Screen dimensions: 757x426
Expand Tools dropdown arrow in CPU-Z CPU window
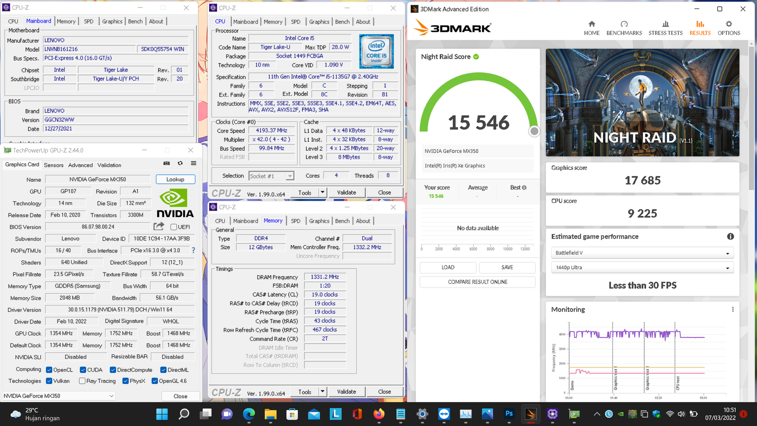click(x=323, y=192)
